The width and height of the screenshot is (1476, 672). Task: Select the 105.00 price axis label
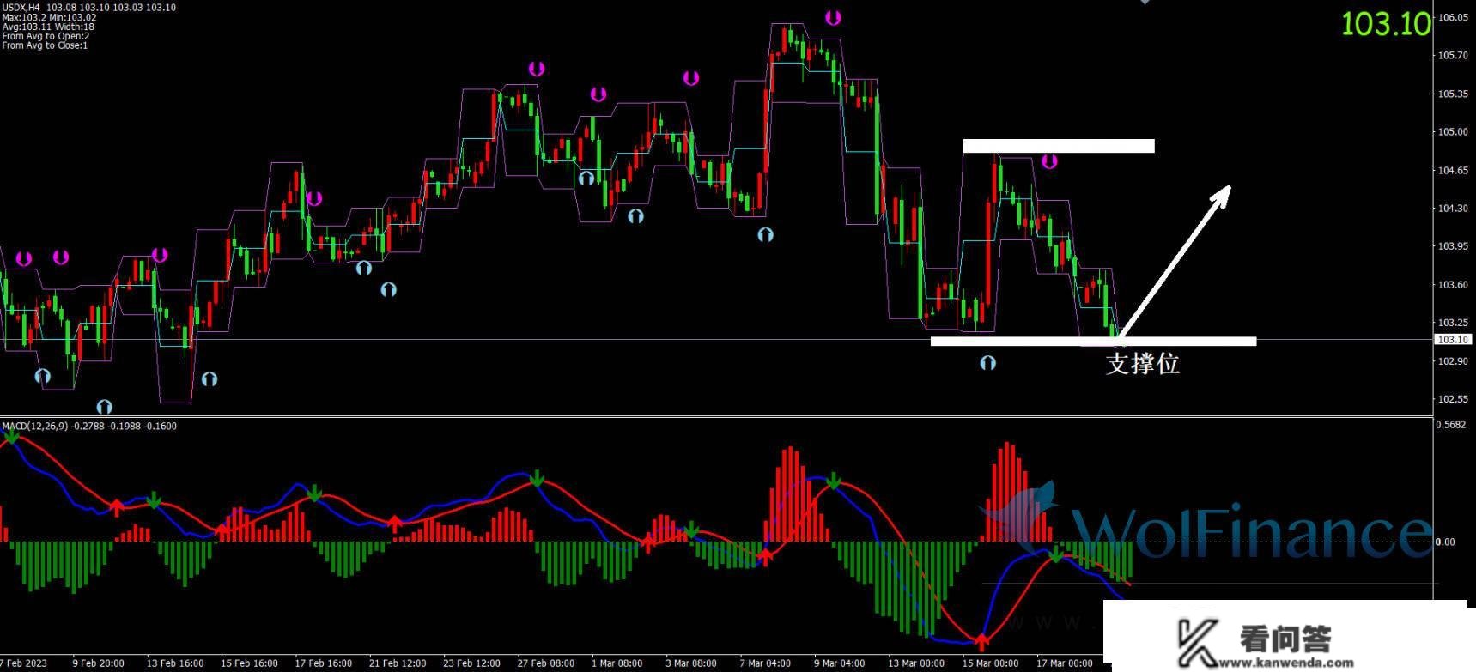click(1452, 132)
